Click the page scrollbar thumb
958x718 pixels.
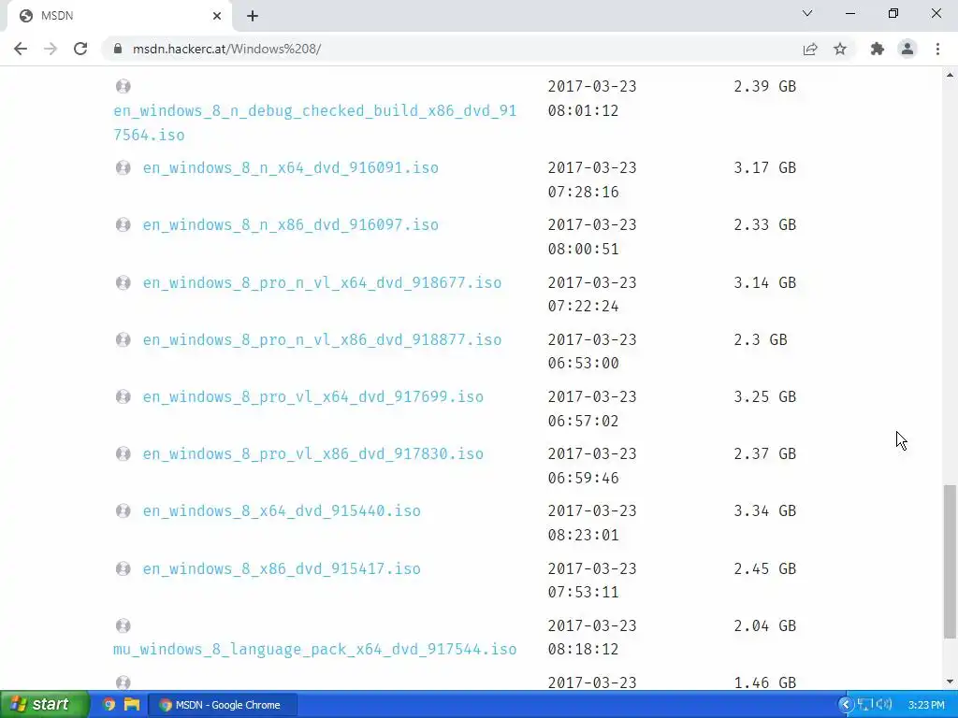tap(950, 562)
